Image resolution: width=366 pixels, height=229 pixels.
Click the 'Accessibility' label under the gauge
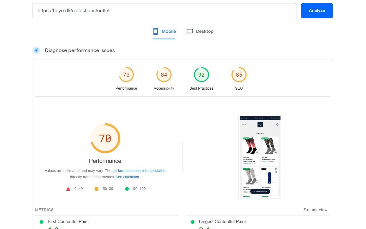[x=164, y=88]
